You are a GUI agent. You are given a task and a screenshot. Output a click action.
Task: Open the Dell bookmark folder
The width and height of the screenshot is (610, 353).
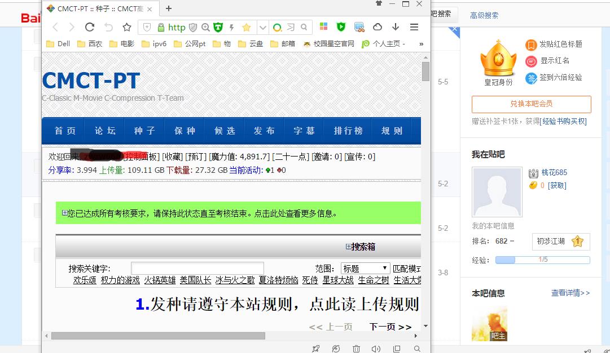58,44
